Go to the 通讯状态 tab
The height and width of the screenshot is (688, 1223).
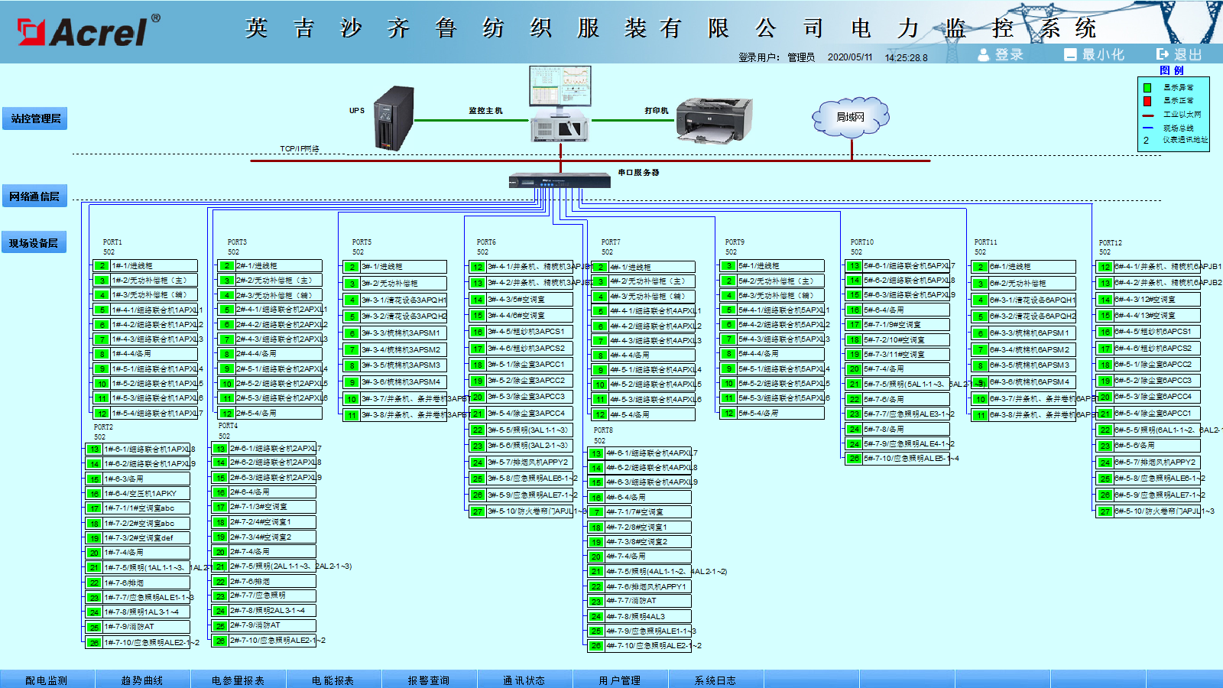click(524, 680)
